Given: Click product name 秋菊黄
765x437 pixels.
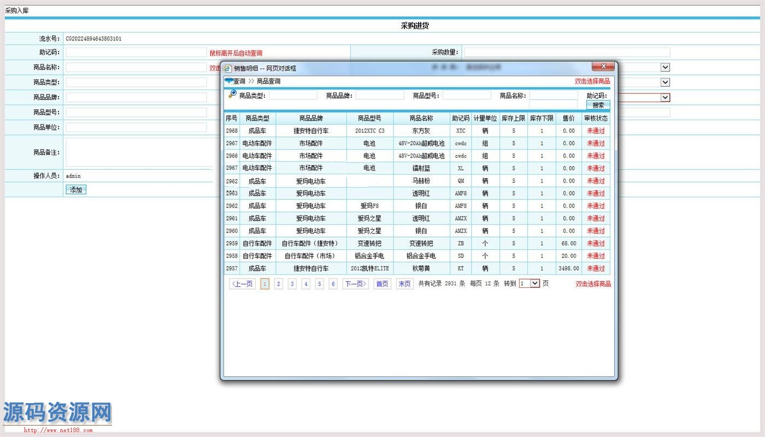Looking at the screenshot, I should 421,269.
